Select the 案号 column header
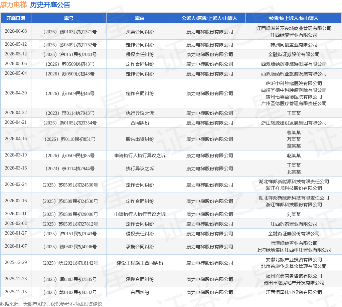Image resolution: width=342 pixels, height=307 pixels. (69, 18)
